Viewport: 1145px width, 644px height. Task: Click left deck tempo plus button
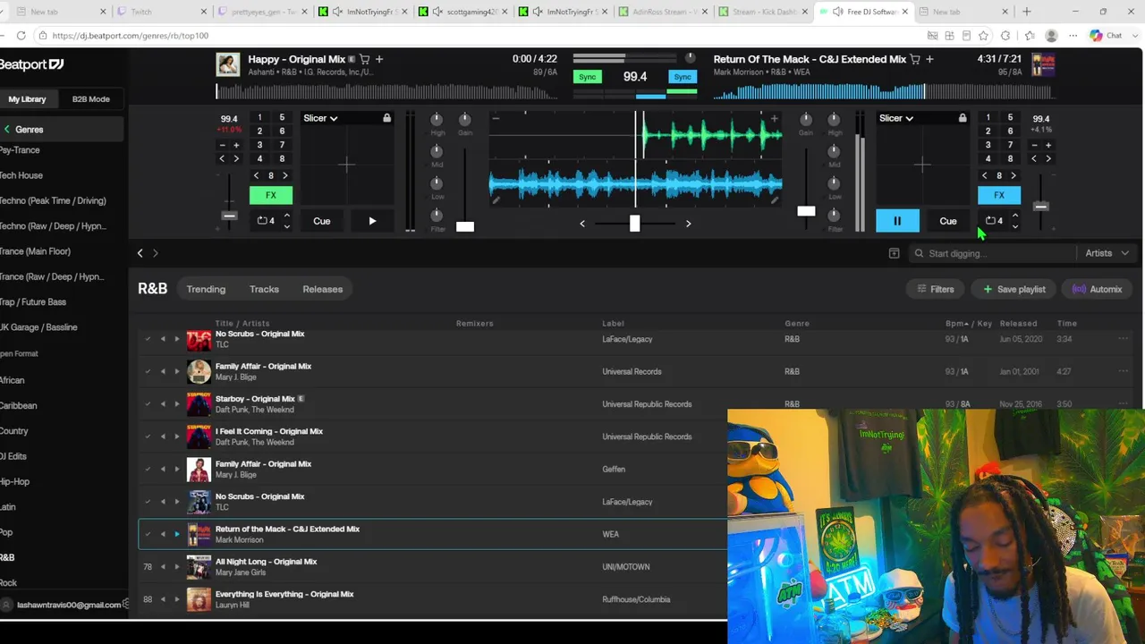tap(236, 145)
